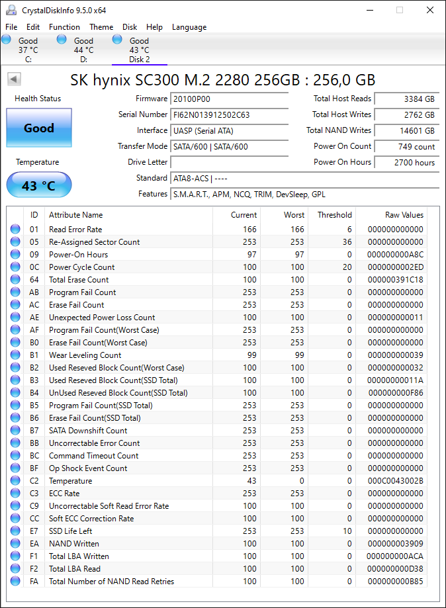
Task: Open the Function menu
Action: coord(64,26)
